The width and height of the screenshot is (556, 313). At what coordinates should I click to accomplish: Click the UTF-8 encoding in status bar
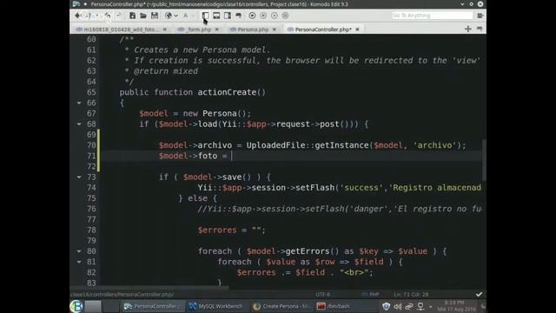coord(322,295)
